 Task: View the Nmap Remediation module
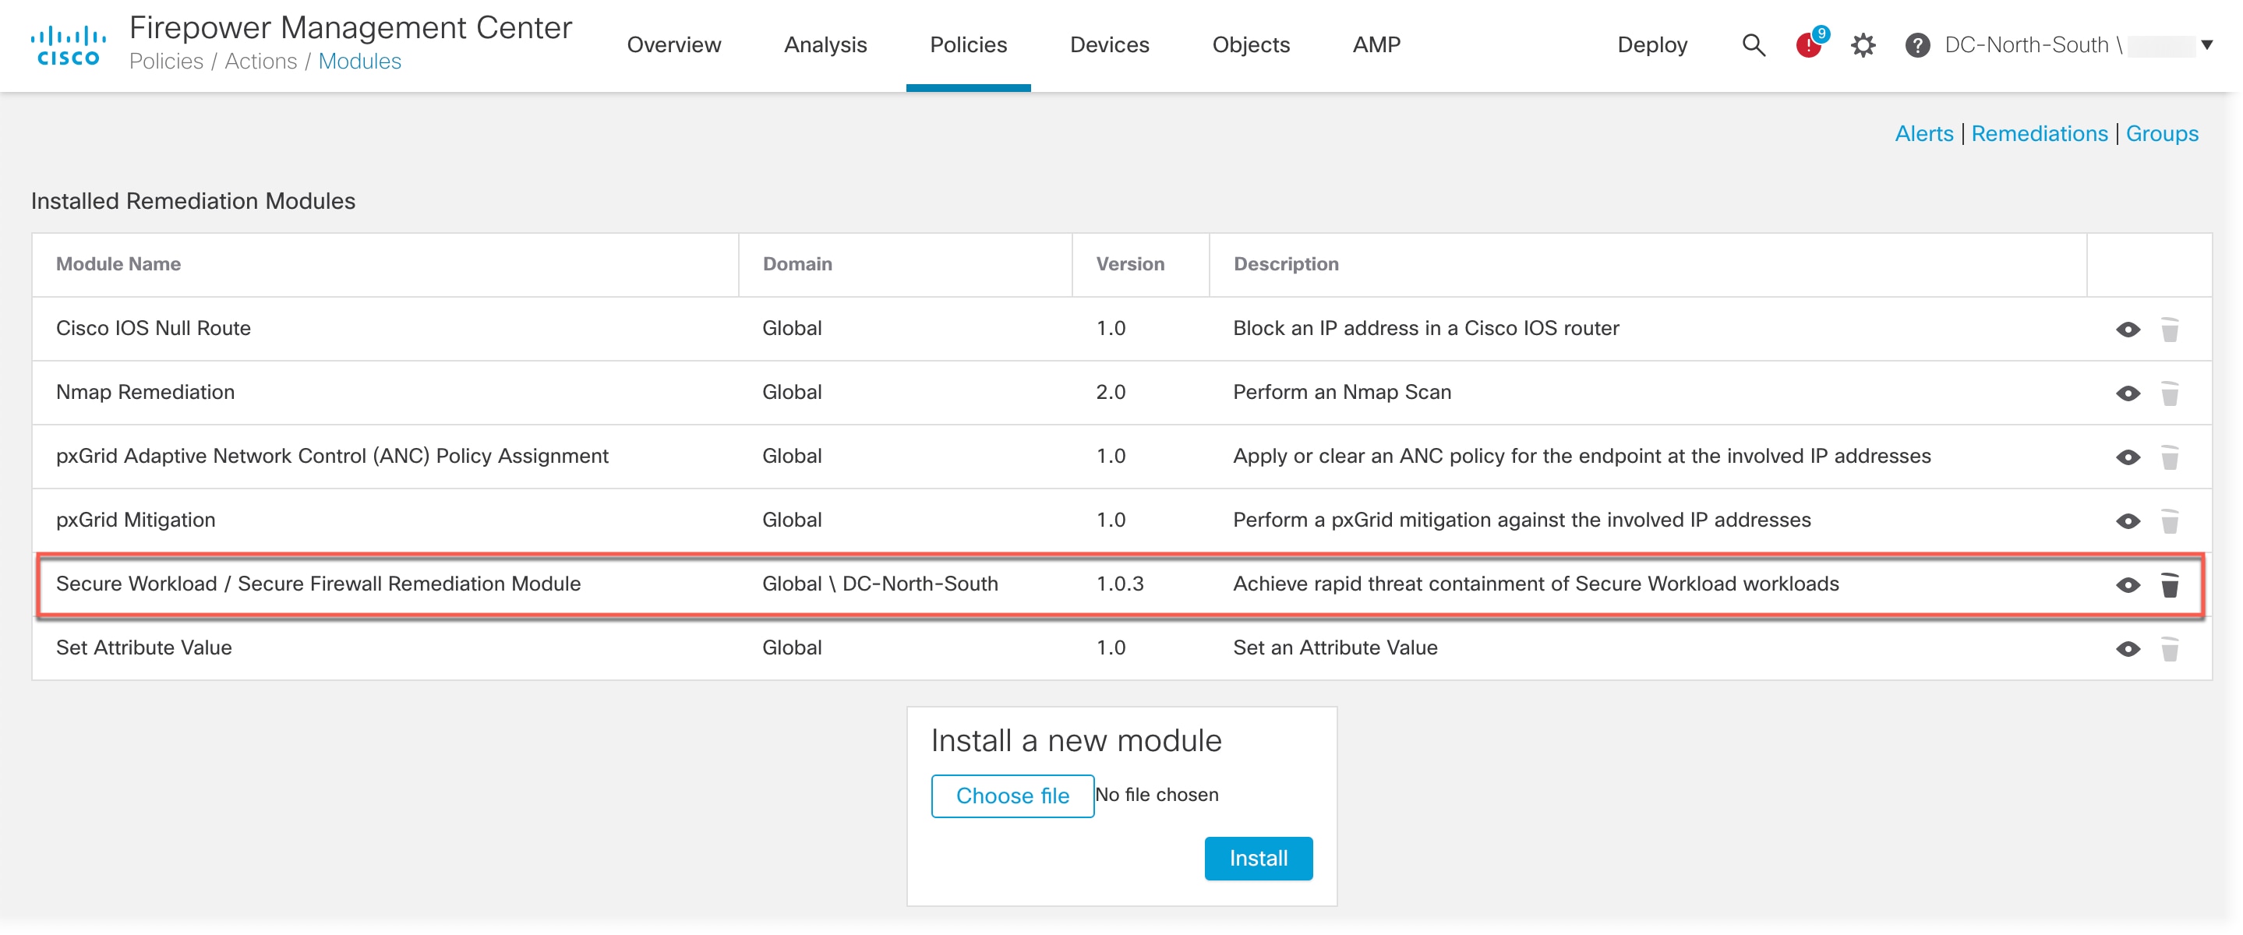click(2127, 393)
